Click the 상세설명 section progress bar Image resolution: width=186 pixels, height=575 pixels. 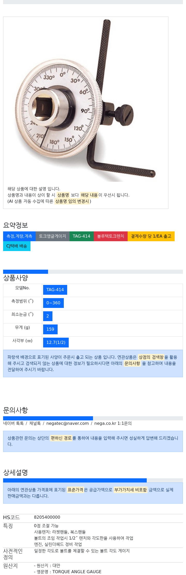[75, 480]
